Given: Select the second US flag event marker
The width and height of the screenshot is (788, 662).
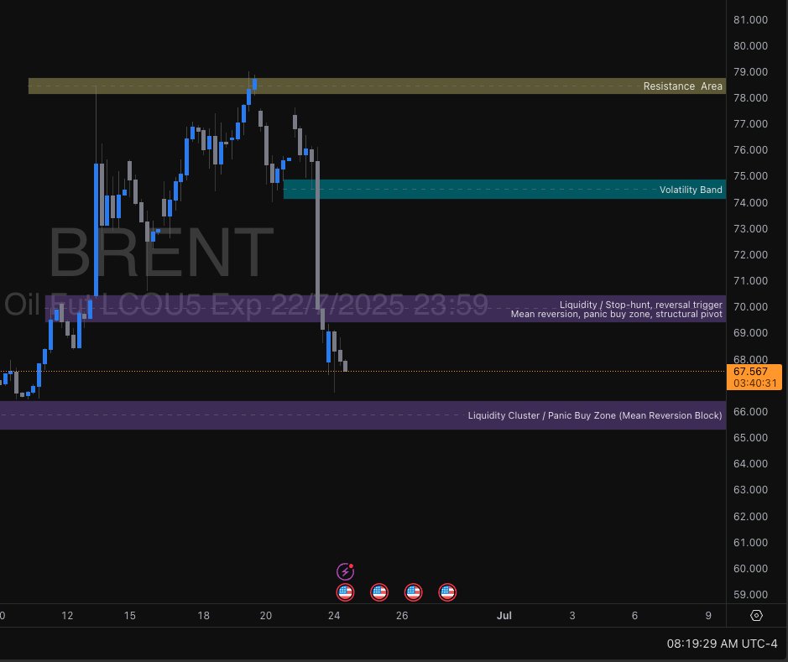Looking at the screenshot, I should click(x=379, y=592).
